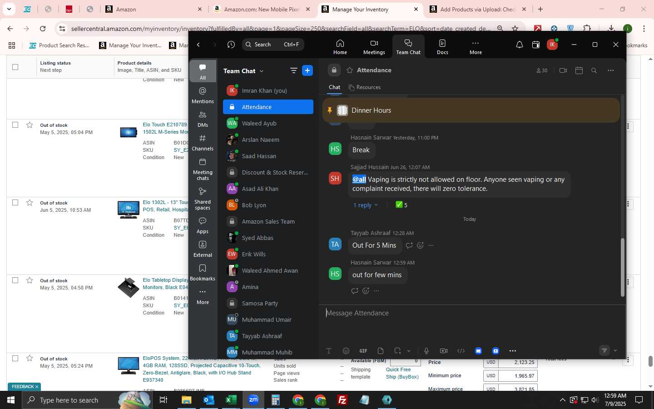The image size is (654, 409).
Task: Favorite the Jun 5, 10:53 AM listing star
Action: click(30, 202)
